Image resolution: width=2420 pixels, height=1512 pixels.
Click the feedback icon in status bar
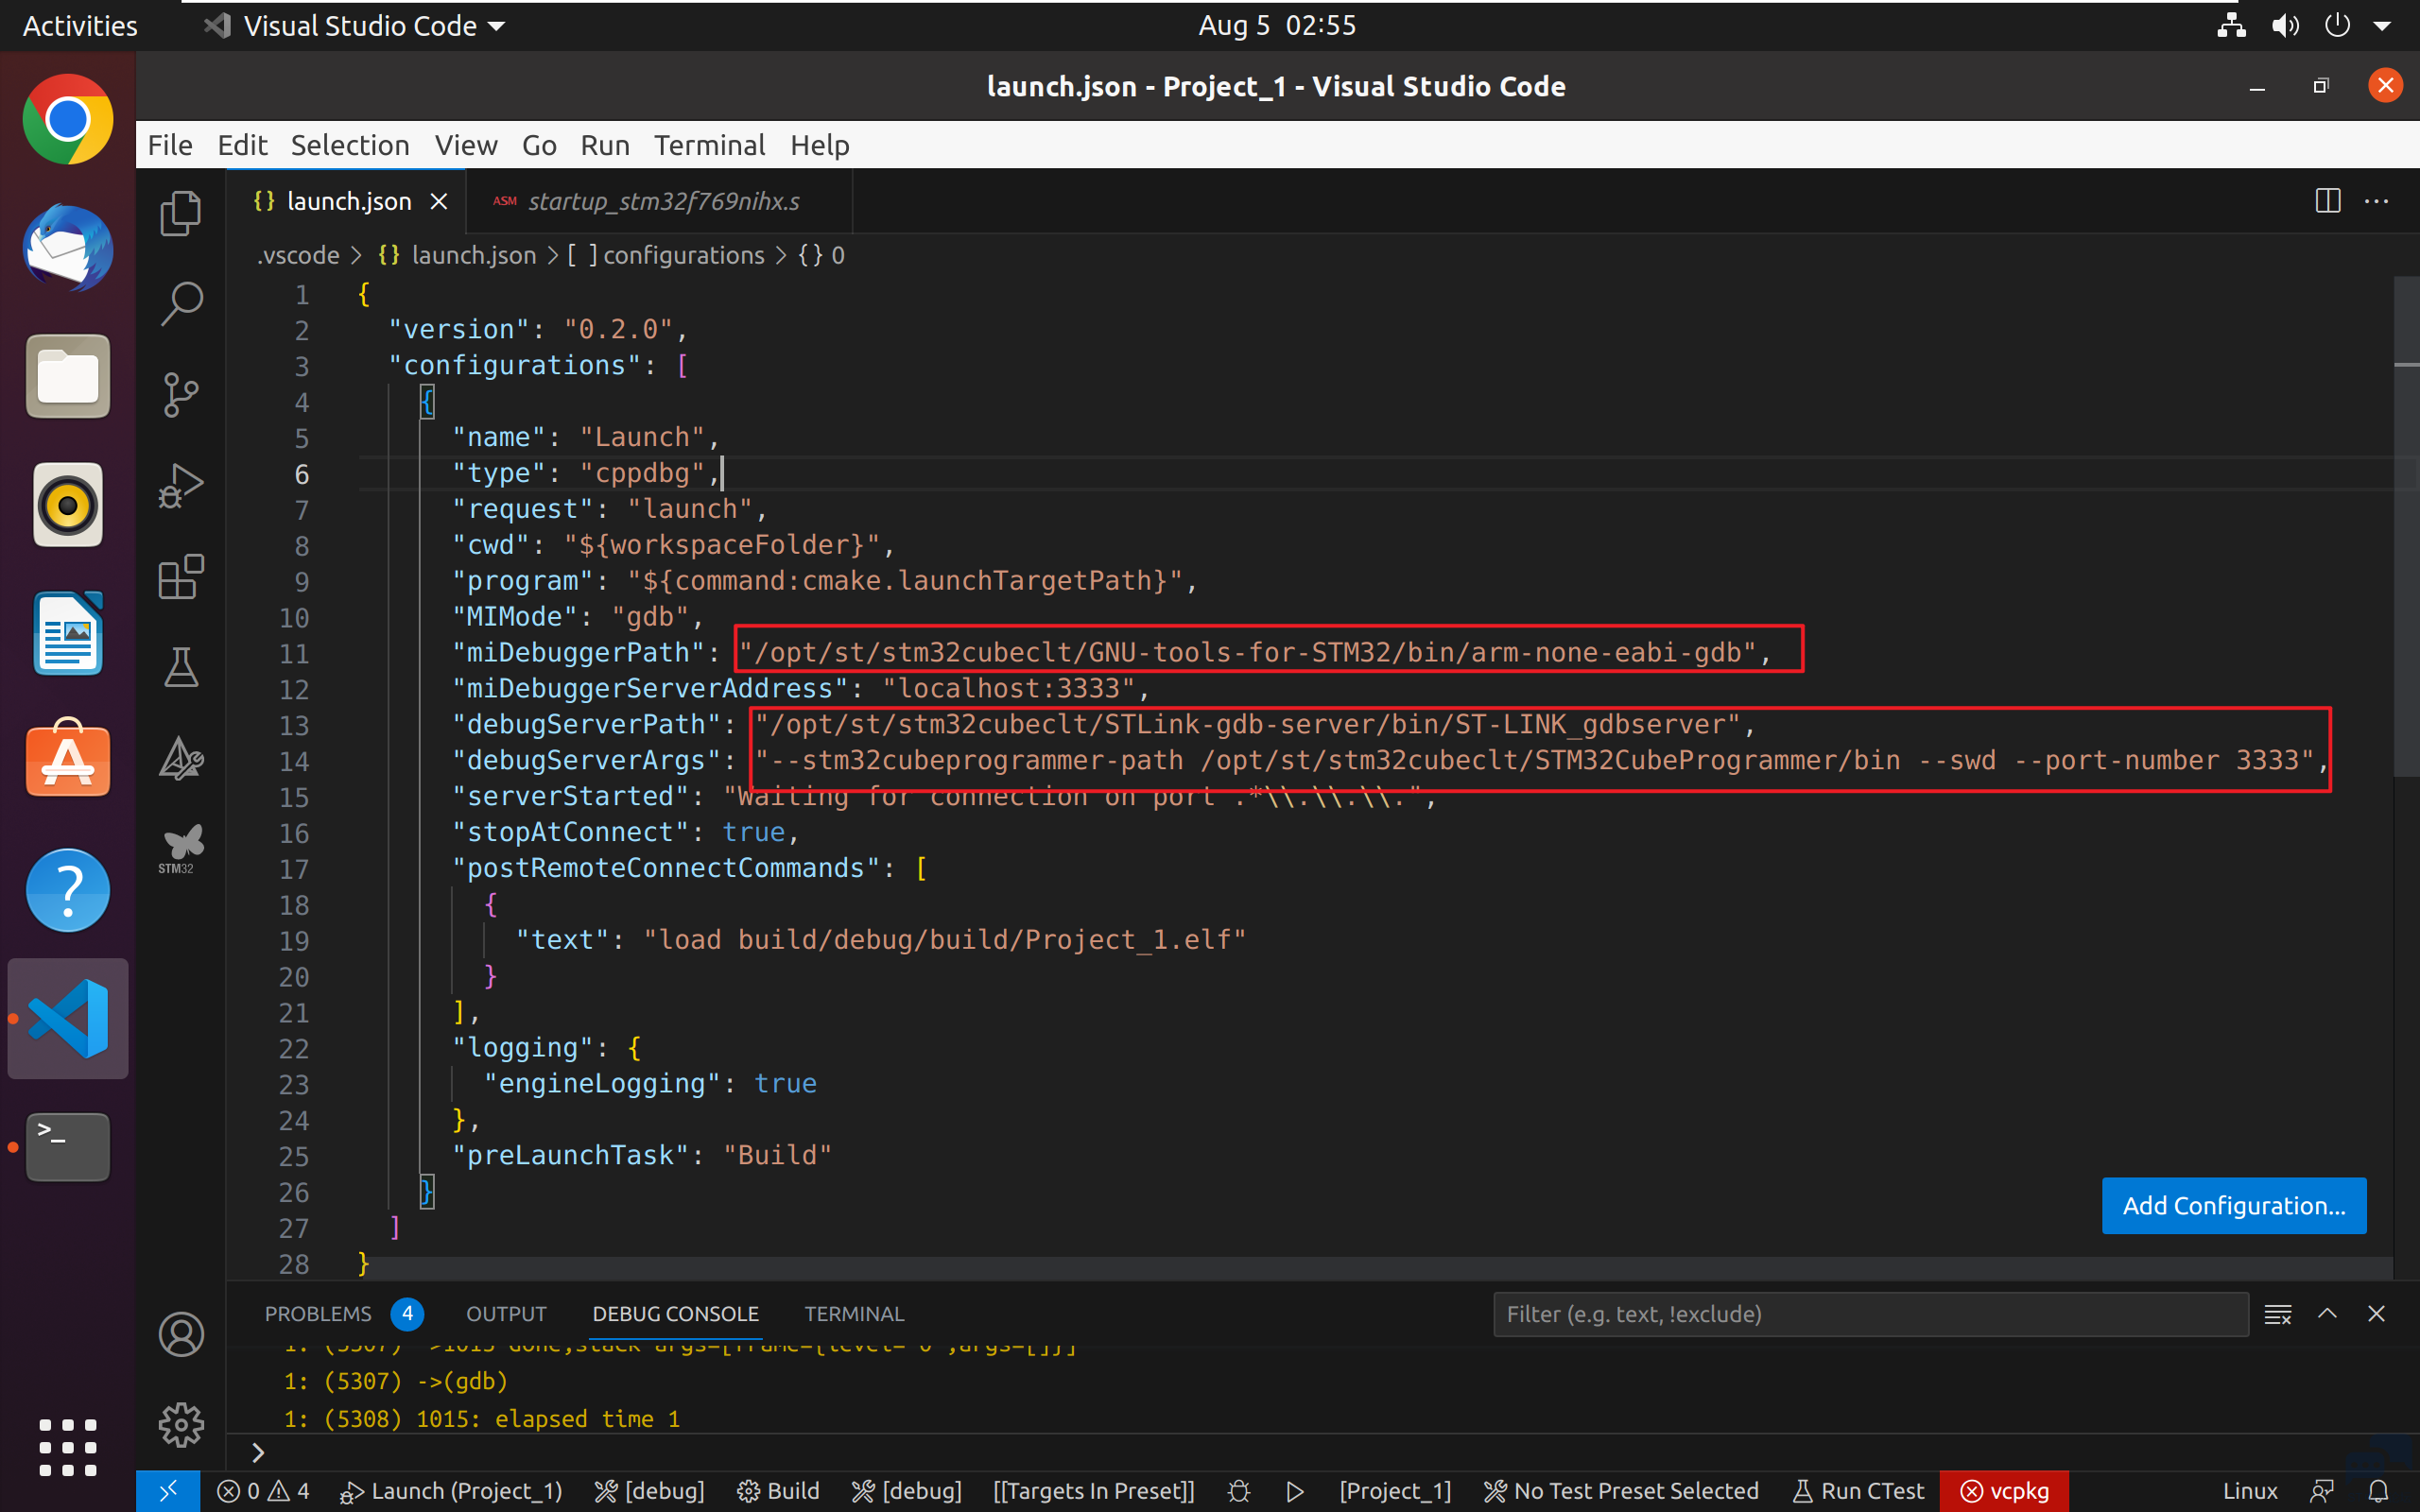coord(2322,1491)
